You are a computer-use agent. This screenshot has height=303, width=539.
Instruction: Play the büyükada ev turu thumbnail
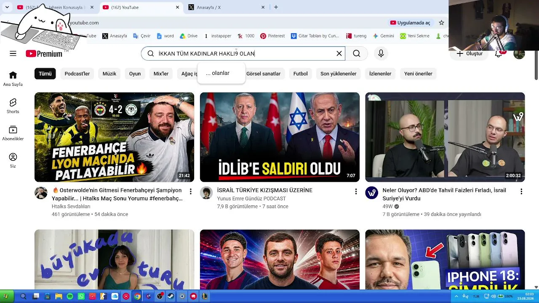click(114, 259)
